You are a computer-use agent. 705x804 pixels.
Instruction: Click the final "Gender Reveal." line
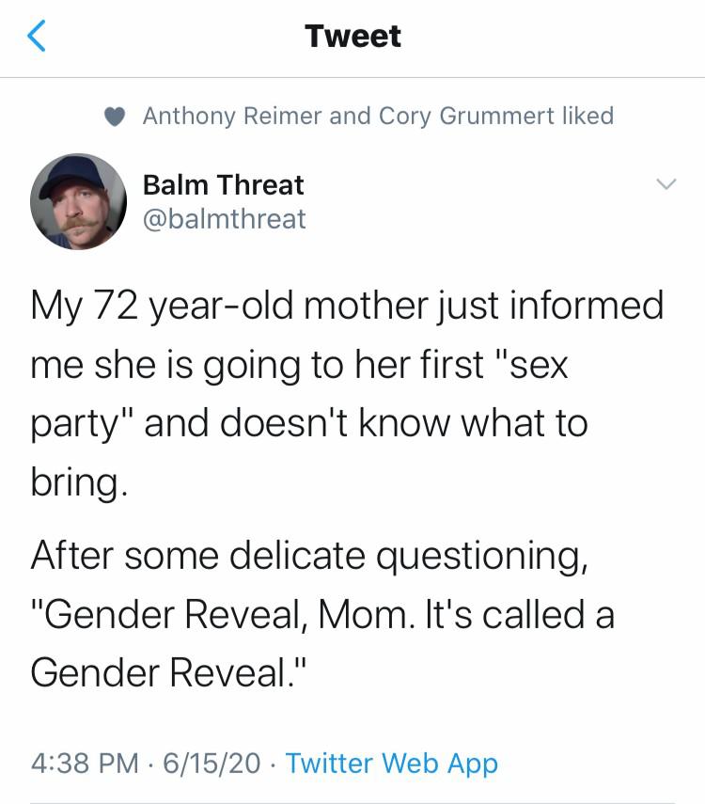(x=168, y=672)
